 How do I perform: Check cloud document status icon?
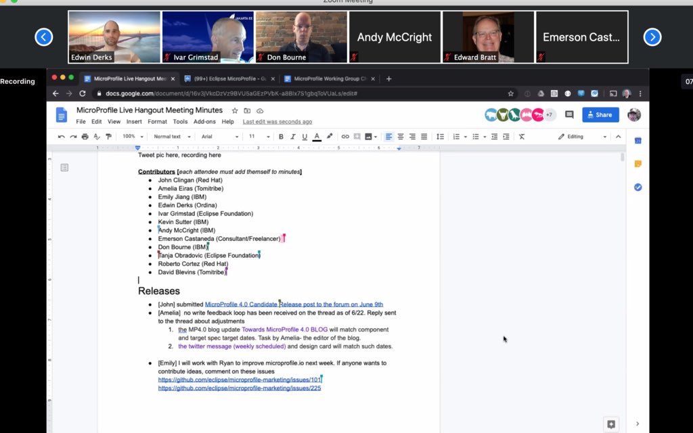click(260, 110)
